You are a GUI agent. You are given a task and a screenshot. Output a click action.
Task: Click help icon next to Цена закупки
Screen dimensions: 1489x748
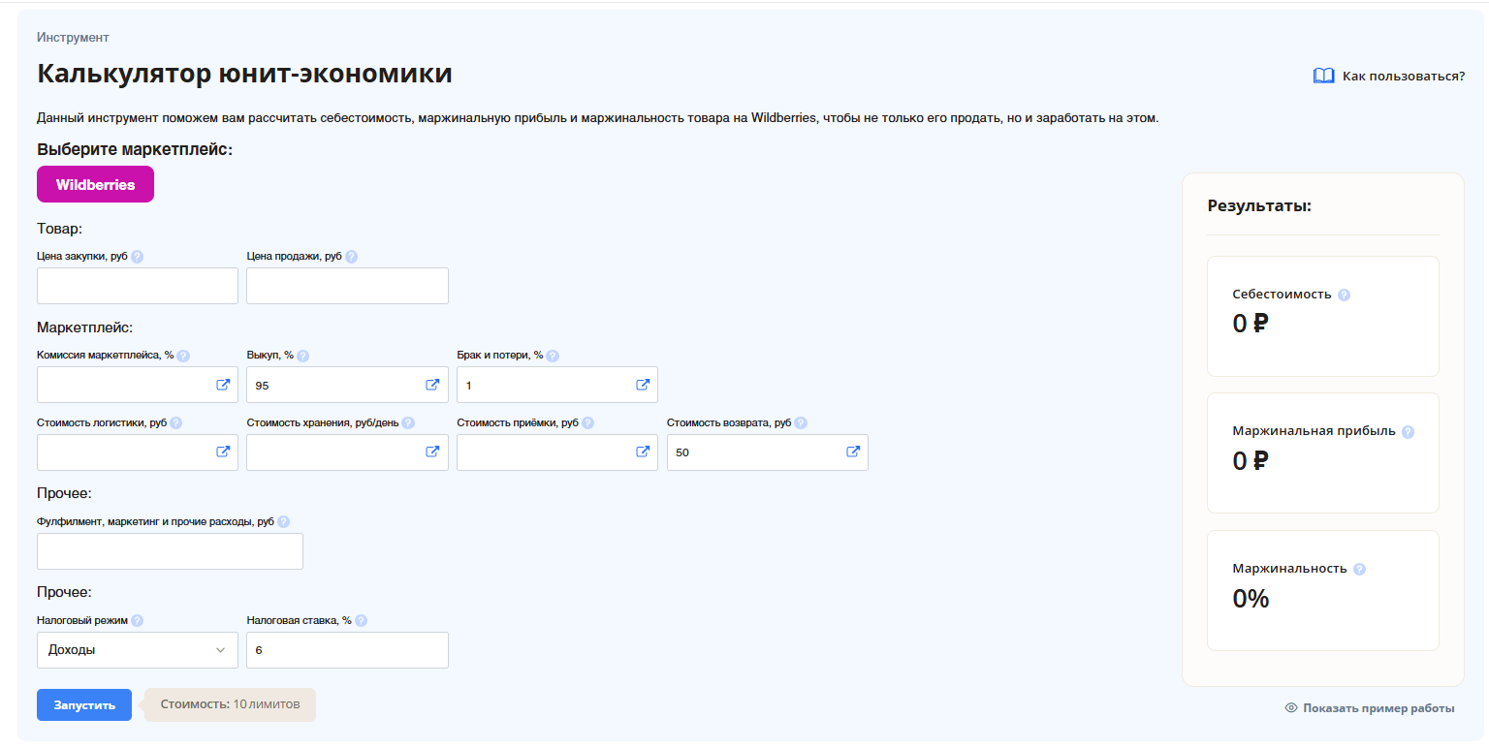click(137, 257)
